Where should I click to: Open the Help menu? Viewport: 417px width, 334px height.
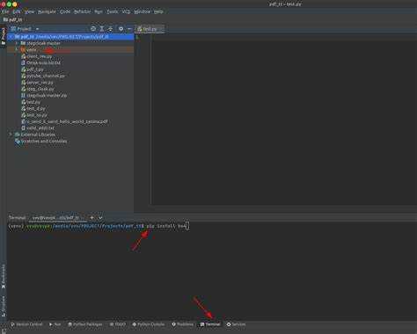coord(158,11)
